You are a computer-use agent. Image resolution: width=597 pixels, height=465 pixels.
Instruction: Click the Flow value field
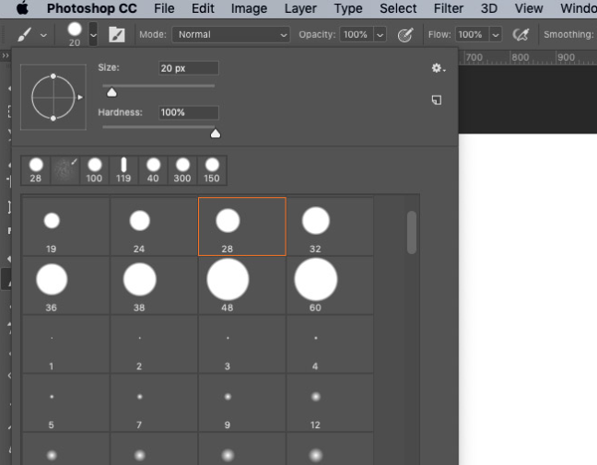472,35
